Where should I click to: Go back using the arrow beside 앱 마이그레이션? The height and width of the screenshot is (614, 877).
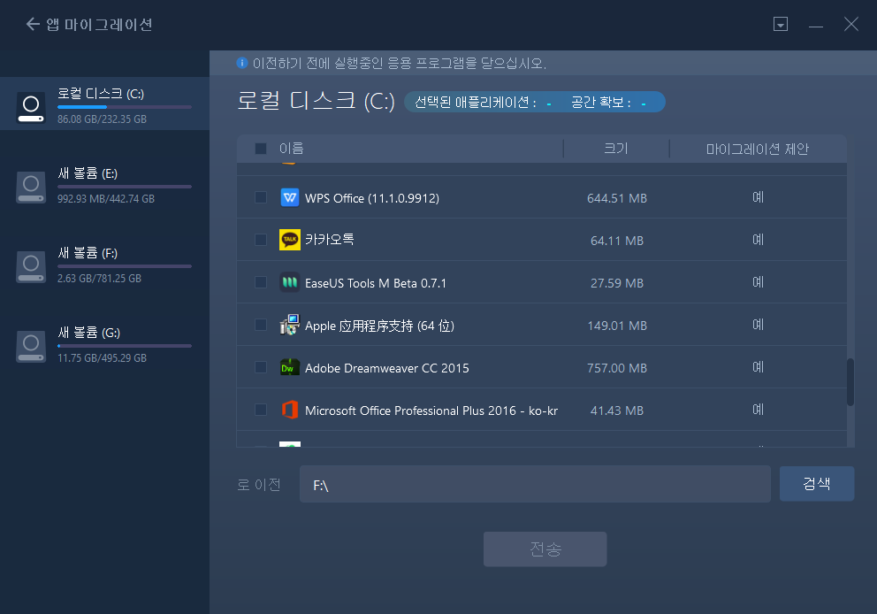point(33,24)
